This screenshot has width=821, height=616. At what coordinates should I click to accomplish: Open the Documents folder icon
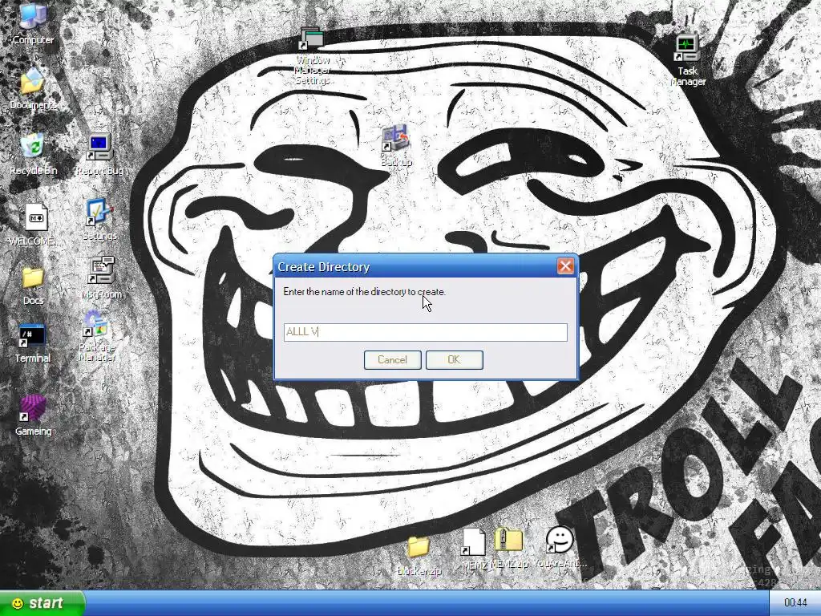[x=33, y=87]
